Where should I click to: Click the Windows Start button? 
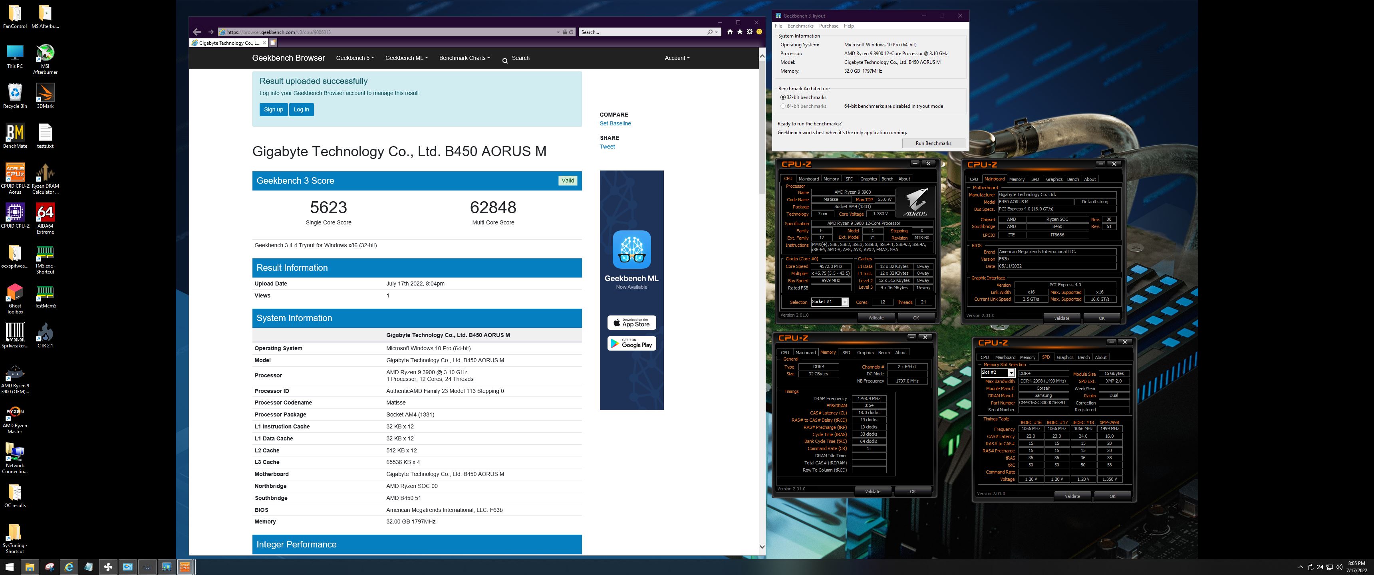[x=10, y=567]
